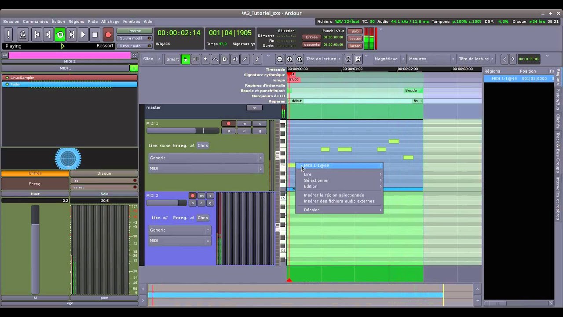Select the time stretch tool
The width and height of the screenshot is (563, 317).
225,59
